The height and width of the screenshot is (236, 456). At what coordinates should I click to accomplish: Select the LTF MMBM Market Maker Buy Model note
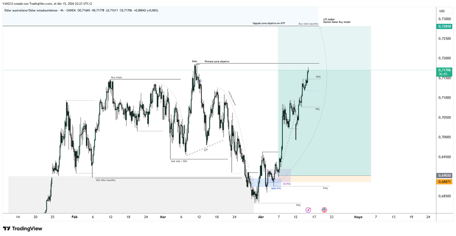337,20
